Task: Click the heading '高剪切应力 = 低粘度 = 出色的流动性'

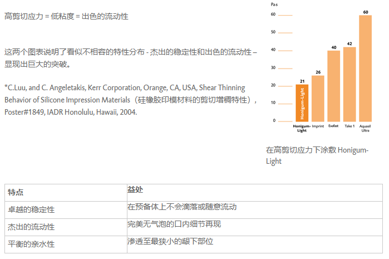Action: pos(66,16)
